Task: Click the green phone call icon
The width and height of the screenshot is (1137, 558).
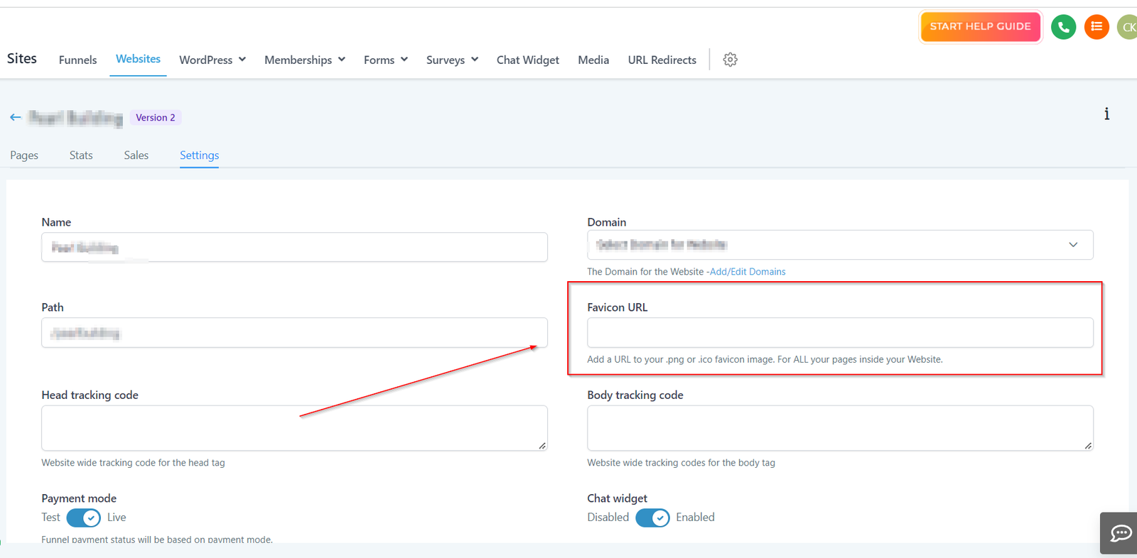Action: pos(1063,27)
